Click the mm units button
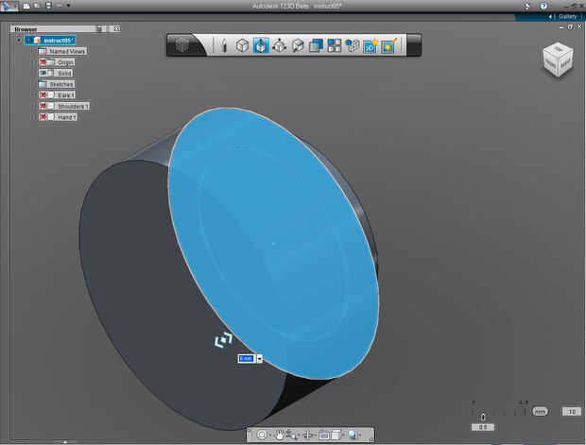Screen dimensions: 586x445 coord(540,411)
